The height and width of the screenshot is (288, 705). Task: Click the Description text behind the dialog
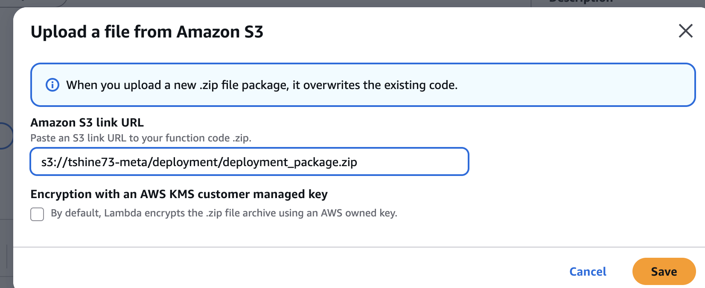[580, 2]
